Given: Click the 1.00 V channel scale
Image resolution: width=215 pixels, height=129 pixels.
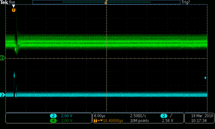Looking at the screenshot, I should coord(66,121).
